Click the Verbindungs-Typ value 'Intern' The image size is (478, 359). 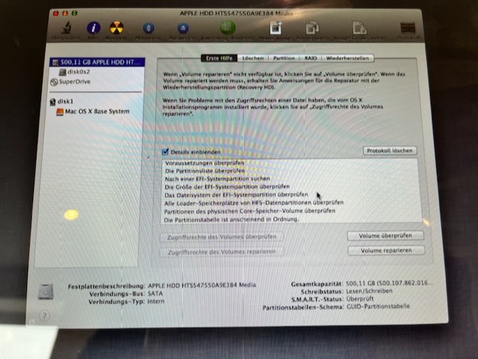156,301
